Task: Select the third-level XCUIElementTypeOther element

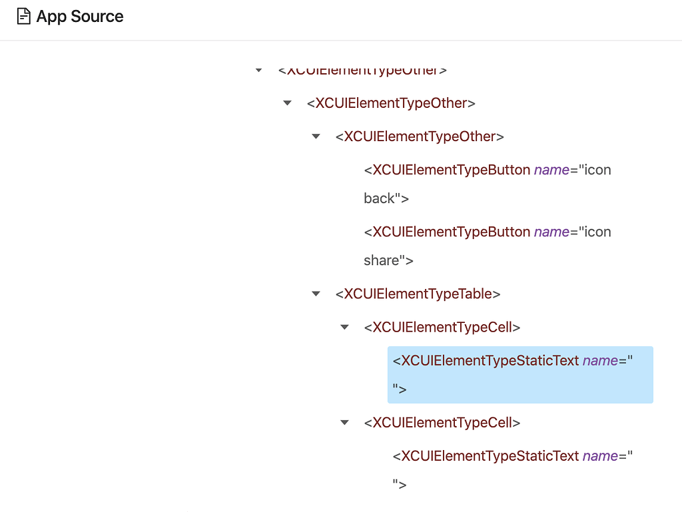Action: pyautogui.click(x=418, y=136)
